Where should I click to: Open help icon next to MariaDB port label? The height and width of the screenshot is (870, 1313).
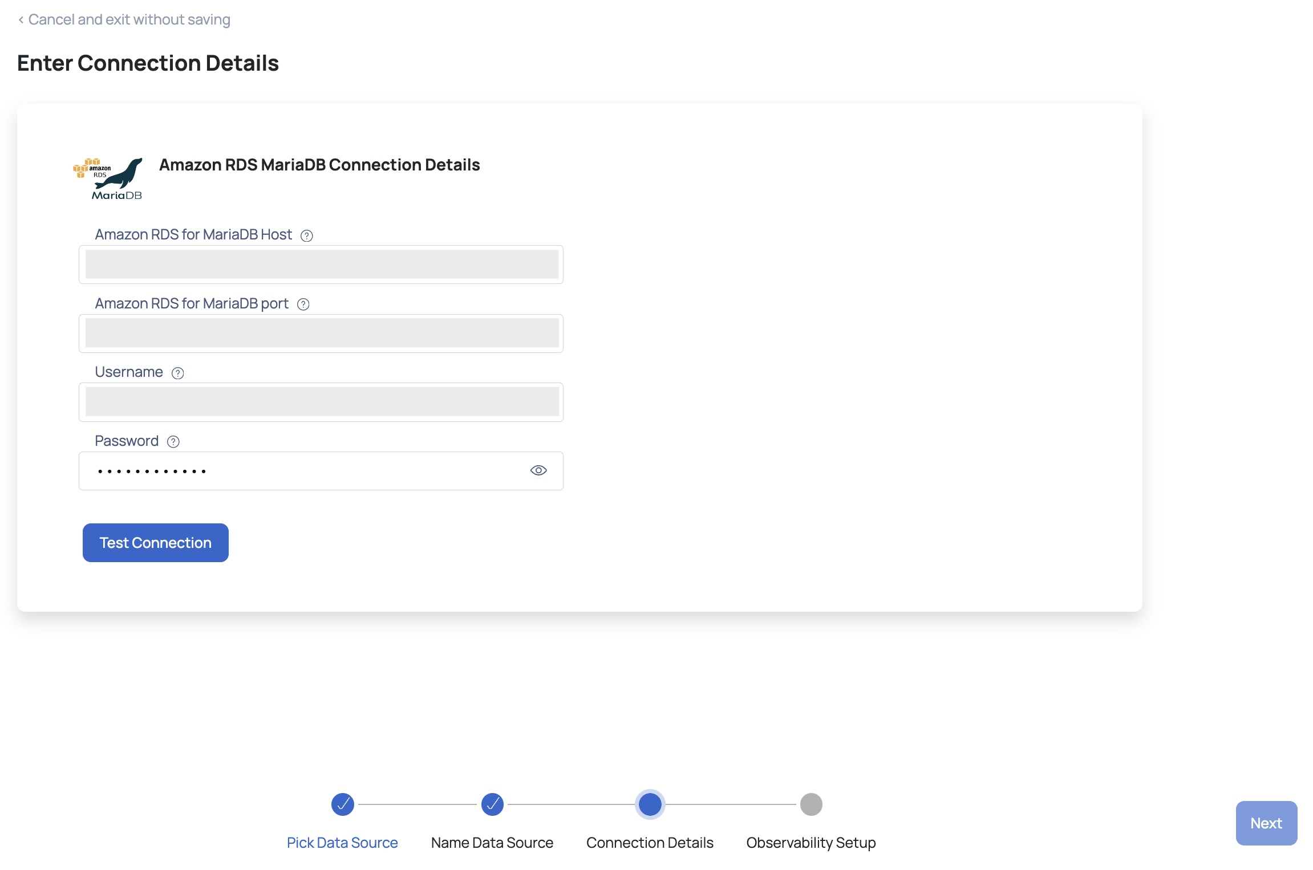303,304
